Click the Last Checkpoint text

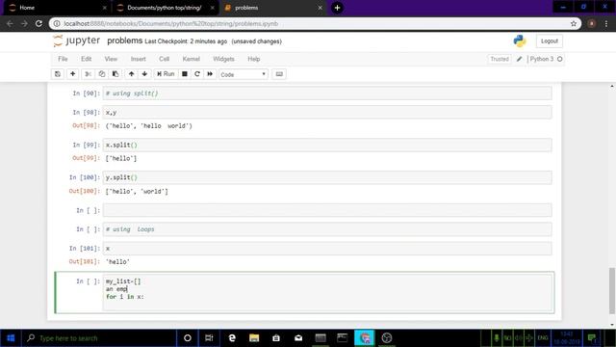point(186,41)
